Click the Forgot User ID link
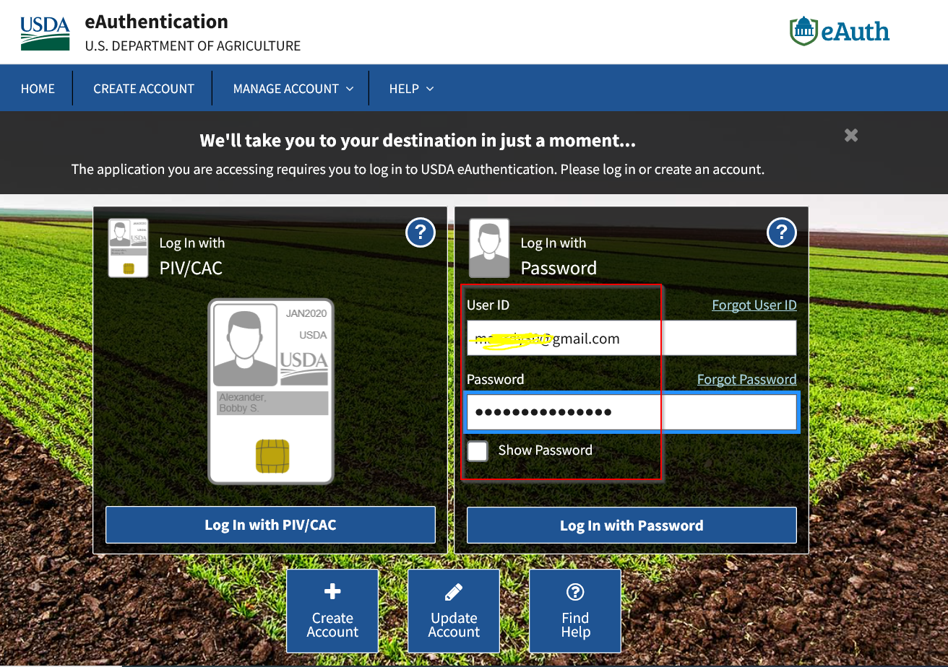 (x=754, y=305)
